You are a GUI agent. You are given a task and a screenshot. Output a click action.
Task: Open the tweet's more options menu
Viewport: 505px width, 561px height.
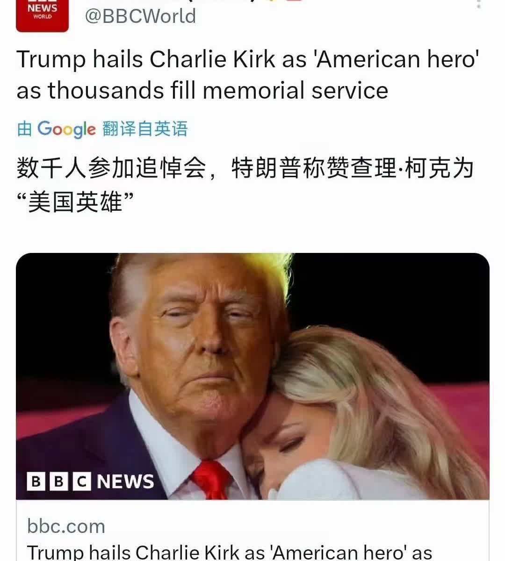coord(478,4)
